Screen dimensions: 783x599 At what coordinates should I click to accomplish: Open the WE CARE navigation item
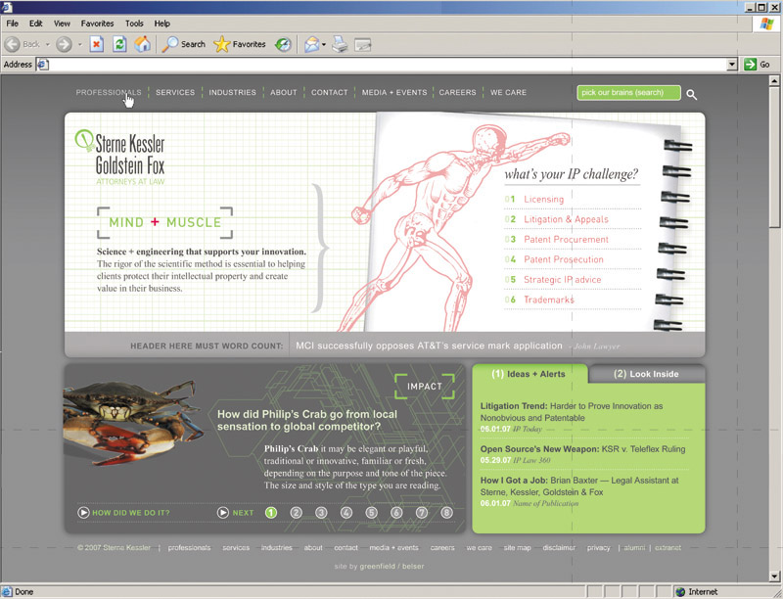pyautogui.click(x=508, y=92)
